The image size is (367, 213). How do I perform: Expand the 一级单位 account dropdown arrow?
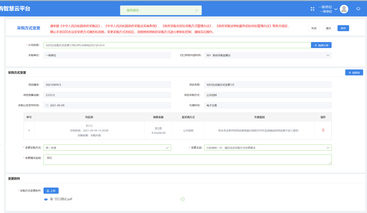(336, 9)
